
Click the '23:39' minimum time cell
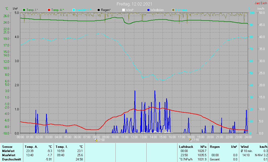[x=30, y=151]
